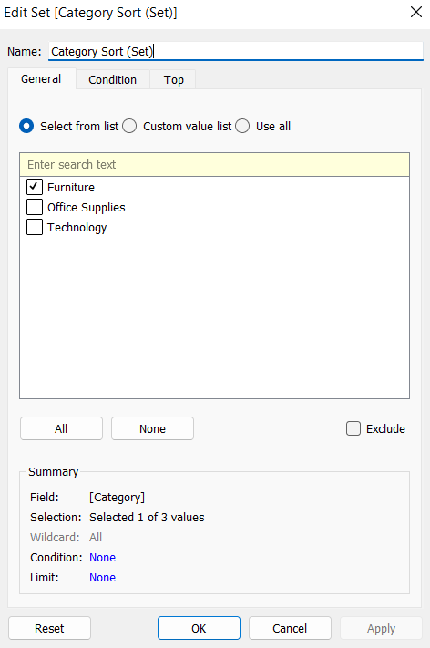Click the Cancel button
This screenshot has height=648, width=430.
coord(290,628)
